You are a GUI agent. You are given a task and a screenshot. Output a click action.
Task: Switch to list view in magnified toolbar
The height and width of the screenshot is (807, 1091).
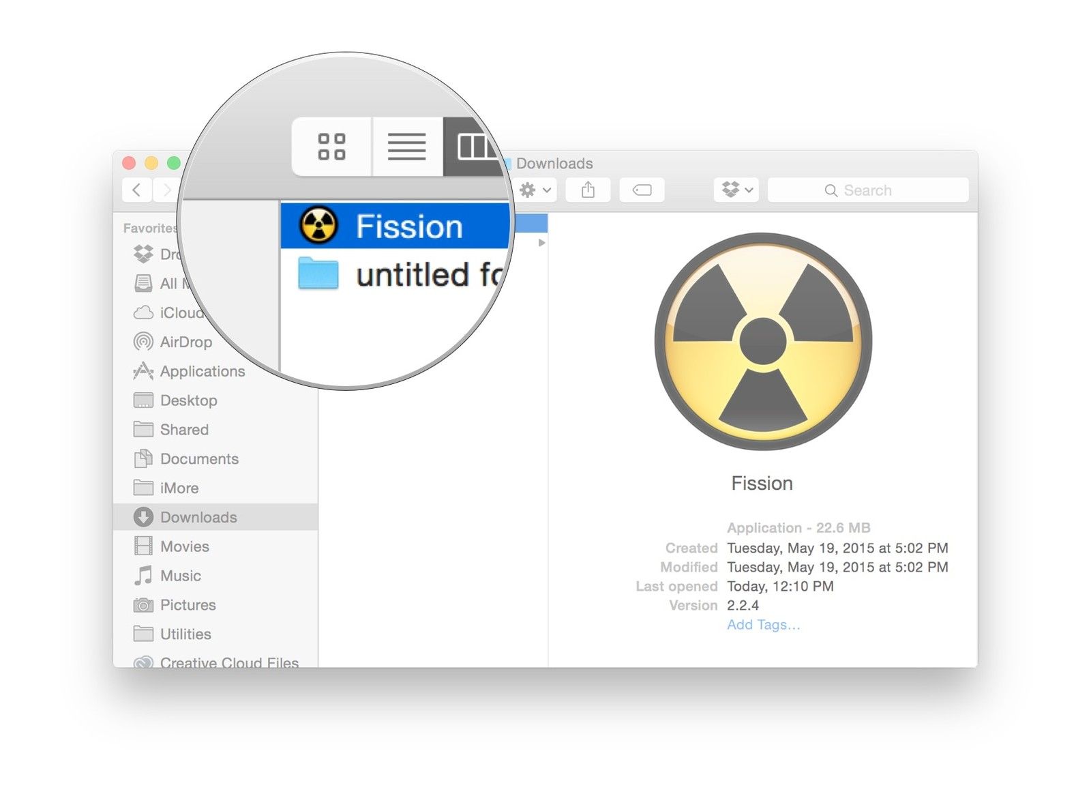point(407,147)
